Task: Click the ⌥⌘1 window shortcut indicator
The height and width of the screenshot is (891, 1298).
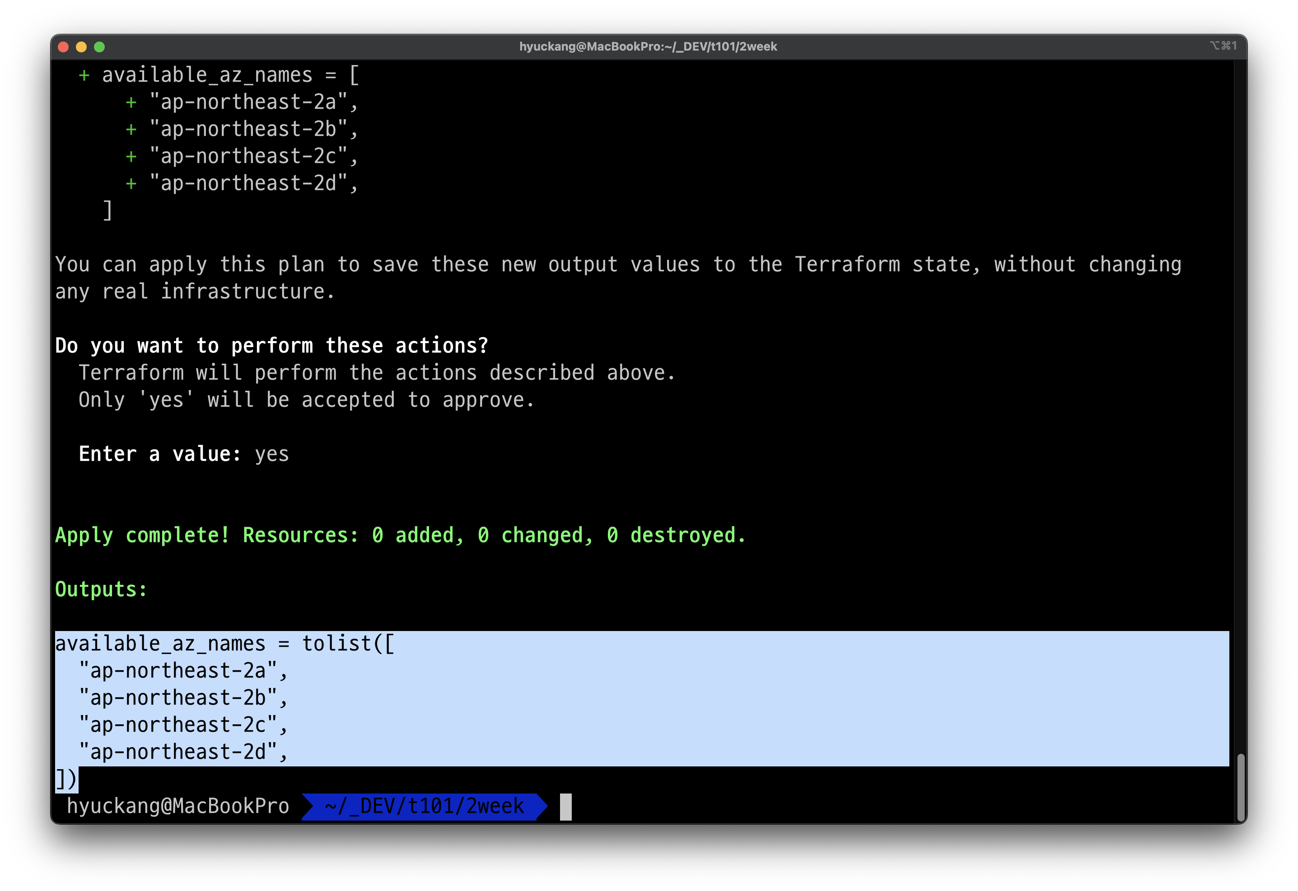Action: [1223, 46]
